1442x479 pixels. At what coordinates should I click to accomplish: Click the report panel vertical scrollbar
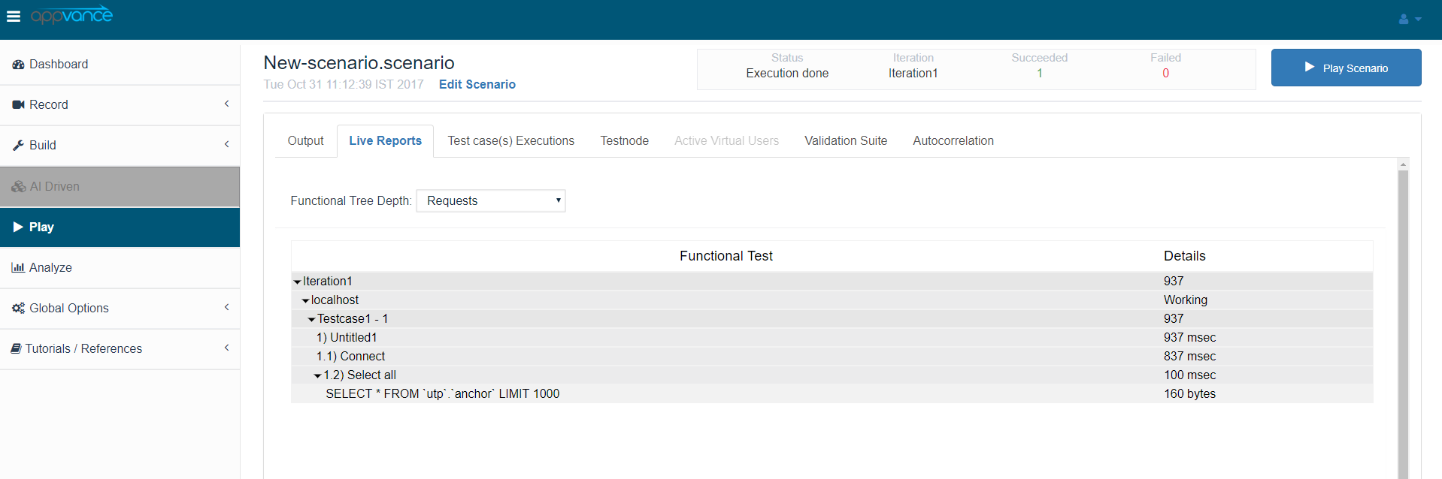click(x=1403, y=323)
